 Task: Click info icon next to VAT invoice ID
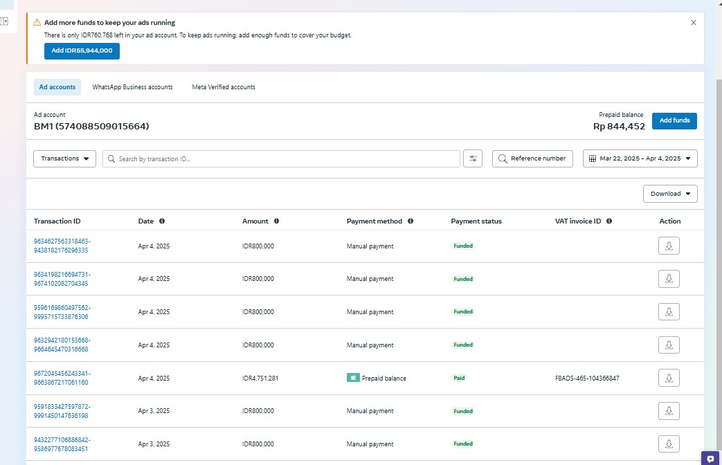tap(609, 221)
